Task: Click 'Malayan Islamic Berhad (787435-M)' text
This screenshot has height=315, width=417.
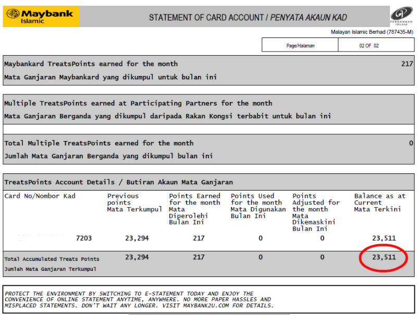Action: tap(372, 32)
